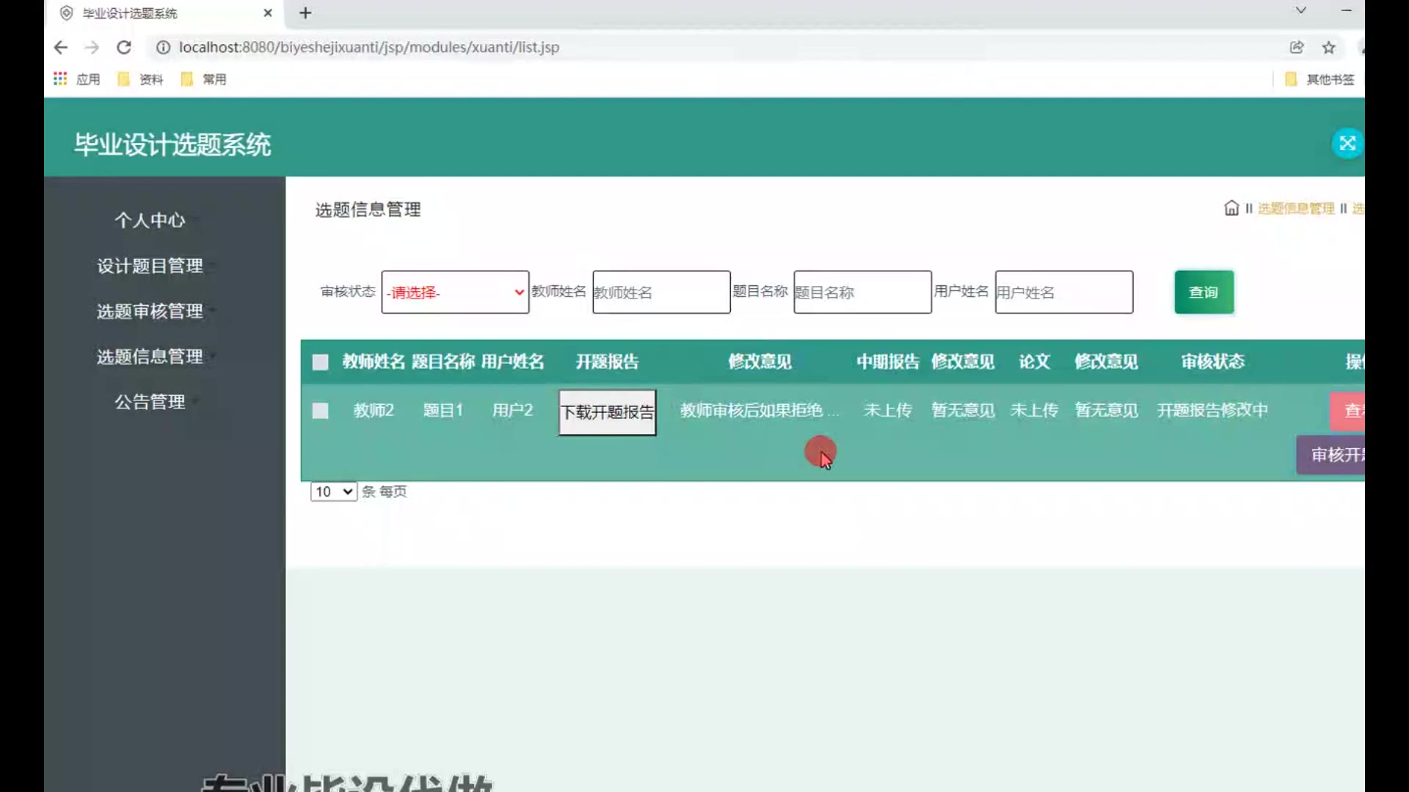Click the 教师2 cell

coord(374,411)
